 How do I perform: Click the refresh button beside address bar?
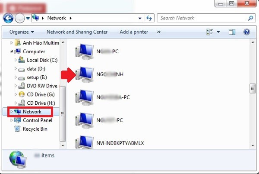click(149, 18)
